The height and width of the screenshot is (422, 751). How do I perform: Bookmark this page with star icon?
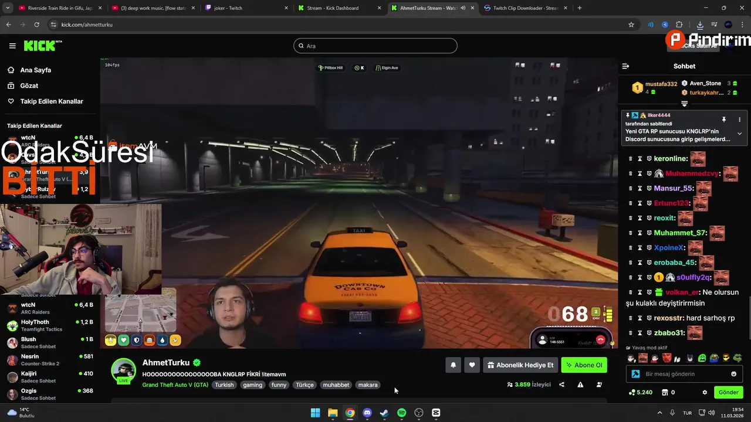tap(631, 25)
